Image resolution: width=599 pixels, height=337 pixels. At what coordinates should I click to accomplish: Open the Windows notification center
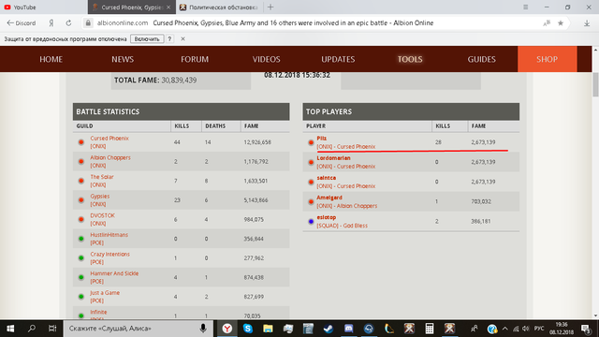click(x=586, y=329)
